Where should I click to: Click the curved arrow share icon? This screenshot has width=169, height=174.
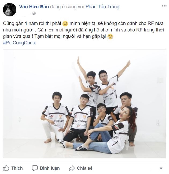(x=72, y=168)
